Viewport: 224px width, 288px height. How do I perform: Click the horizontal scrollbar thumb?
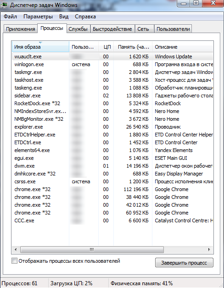[x=92, y=249]
